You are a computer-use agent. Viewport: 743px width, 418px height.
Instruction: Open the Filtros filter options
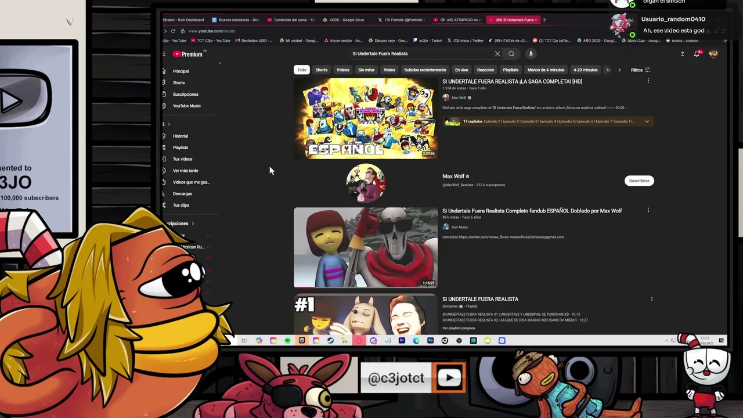pyautogui.click(x=641, y=70)
